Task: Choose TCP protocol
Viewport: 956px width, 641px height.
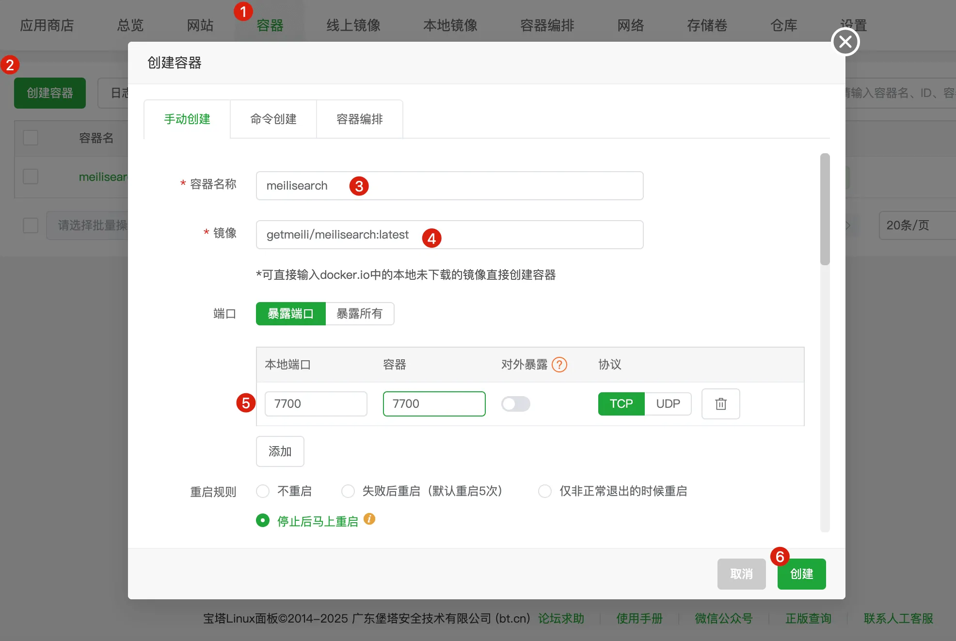Action: point(621,403)
